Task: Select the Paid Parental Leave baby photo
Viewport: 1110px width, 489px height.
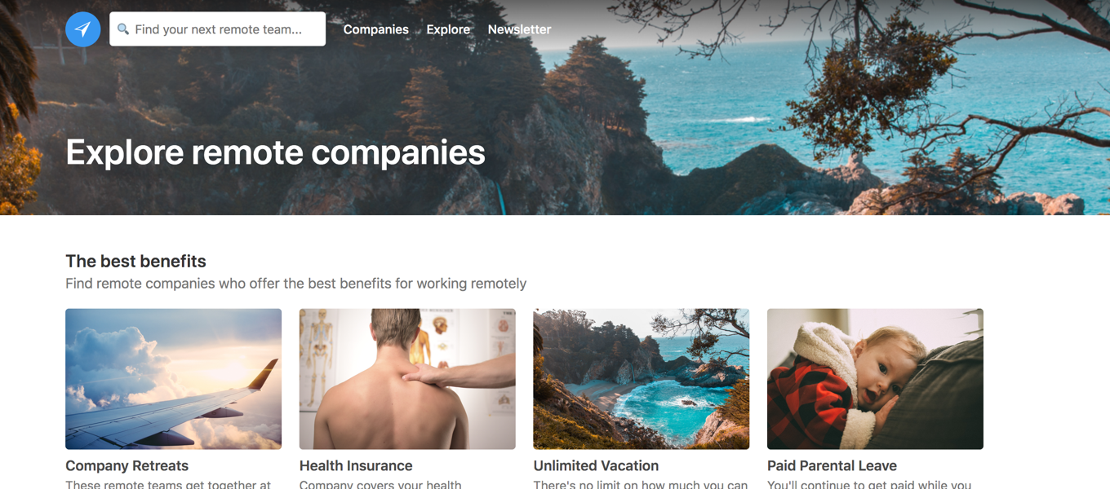Action: coord(875,379)
